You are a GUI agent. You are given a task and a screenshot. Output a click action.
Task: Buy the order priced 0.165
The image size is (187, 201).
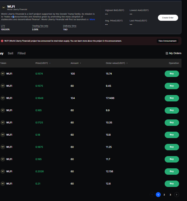tap(172, 110)
